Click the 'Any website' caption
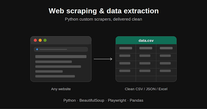 61,89
